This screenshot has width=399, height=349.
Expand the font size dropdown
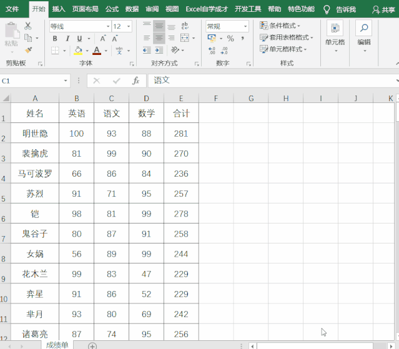pos(129,27)
